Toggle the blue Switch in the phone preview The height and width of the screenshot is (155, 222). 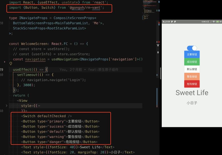(x=192, y=48)
